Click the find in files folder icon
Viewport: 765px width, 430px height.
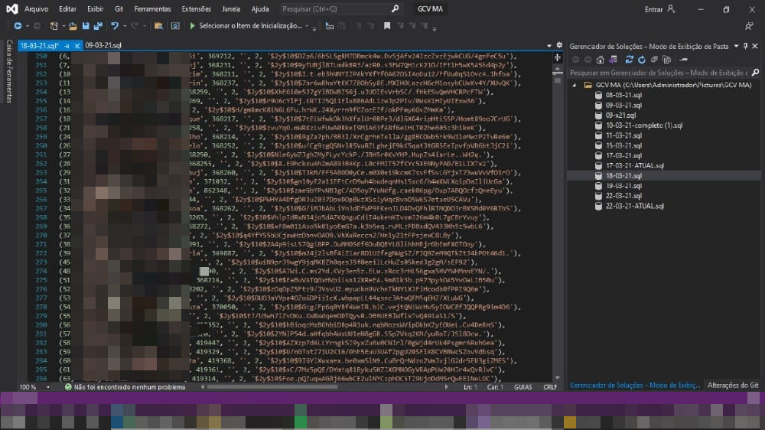click(158, 26)
